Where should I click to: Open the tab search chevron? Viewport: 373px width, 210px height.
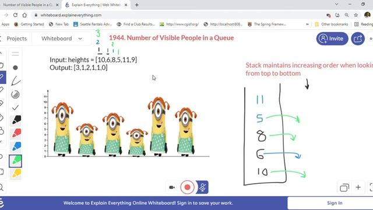(x=337, y=4)
